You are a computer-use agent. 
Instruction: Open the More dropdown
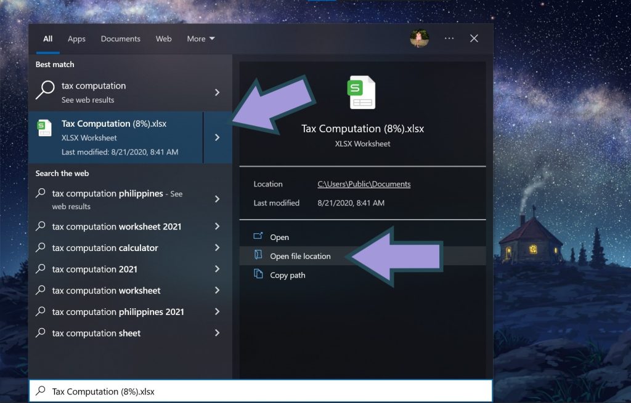(200, 38)
